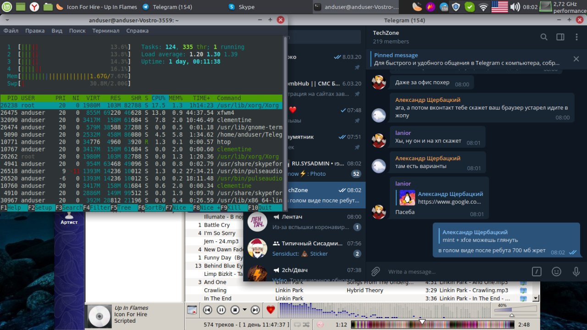Switch to Clementine taskbar entry
587x330 pixels.
97,7
